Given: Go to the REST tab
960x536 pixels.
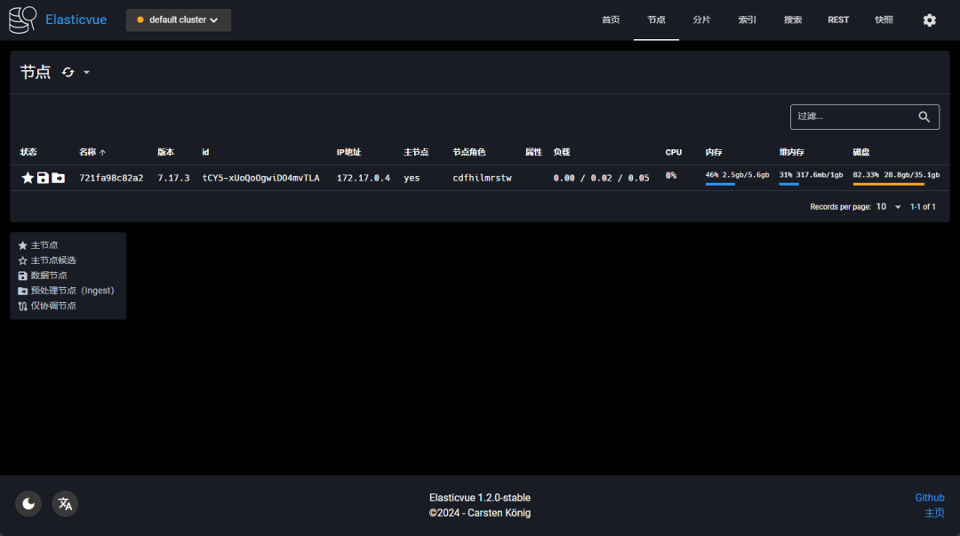Looking at the screenshot, I should pos(838,20).
